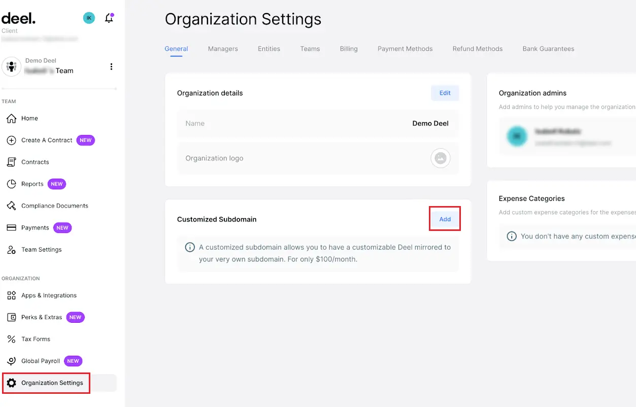This screenshot has height=407, width=636.
Task: Click Add for Customized Subdomain
Action: click(x=445, y=219)
